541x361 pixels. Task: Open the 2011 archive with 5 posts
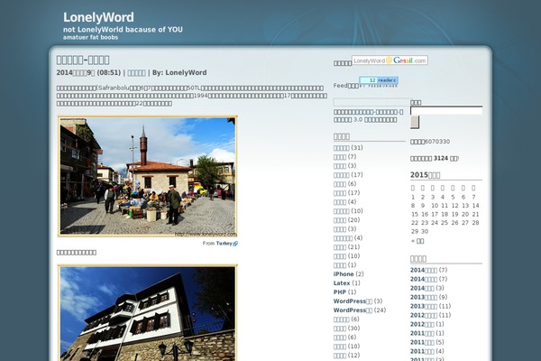[422, 342]
